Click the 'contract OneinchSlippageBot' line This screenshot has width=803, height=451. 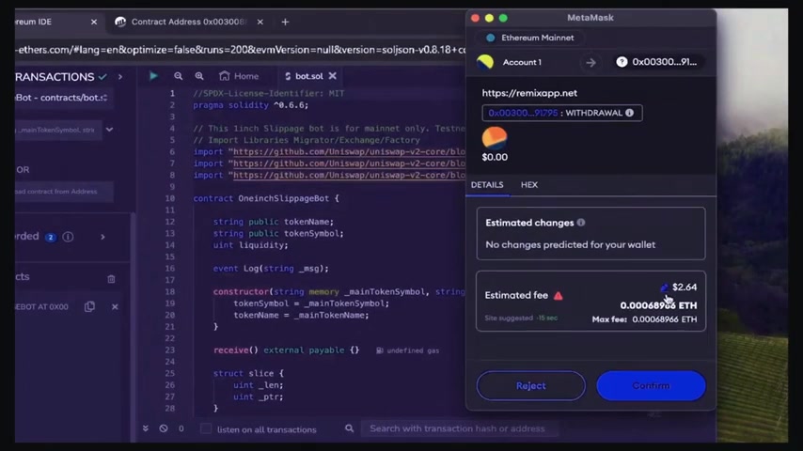pyautogui.click(x=266, y=198)
